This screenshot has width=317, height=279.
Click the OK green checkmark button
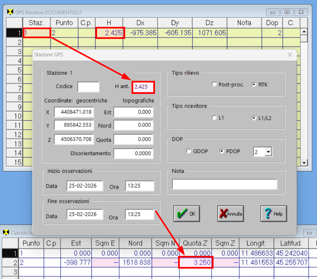tap(186, 214)
